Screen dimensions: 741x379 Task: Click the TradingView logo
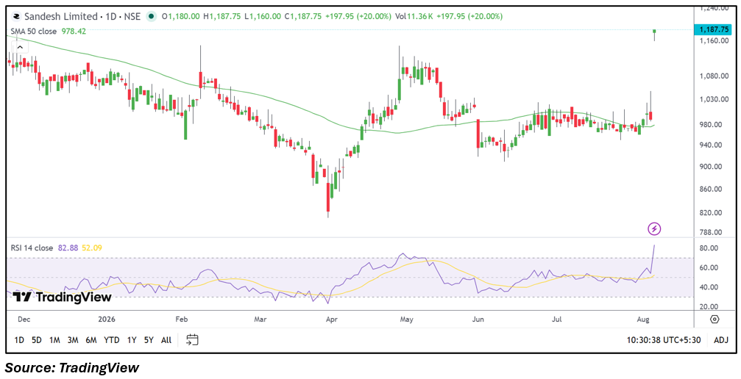tap(62, 297)
